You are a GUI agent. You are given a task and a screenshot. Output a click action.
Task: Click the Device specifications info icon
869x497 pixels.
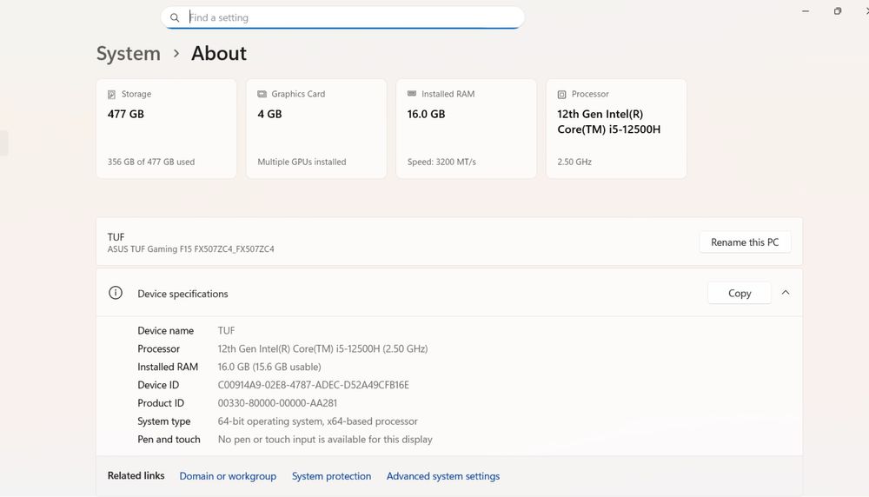pos(116,294)
